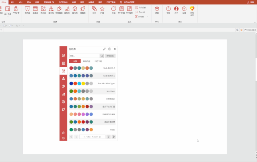Viewport: 257px width, 162px height.
Task: Click the 共享 share button
Action: (251, 2)
